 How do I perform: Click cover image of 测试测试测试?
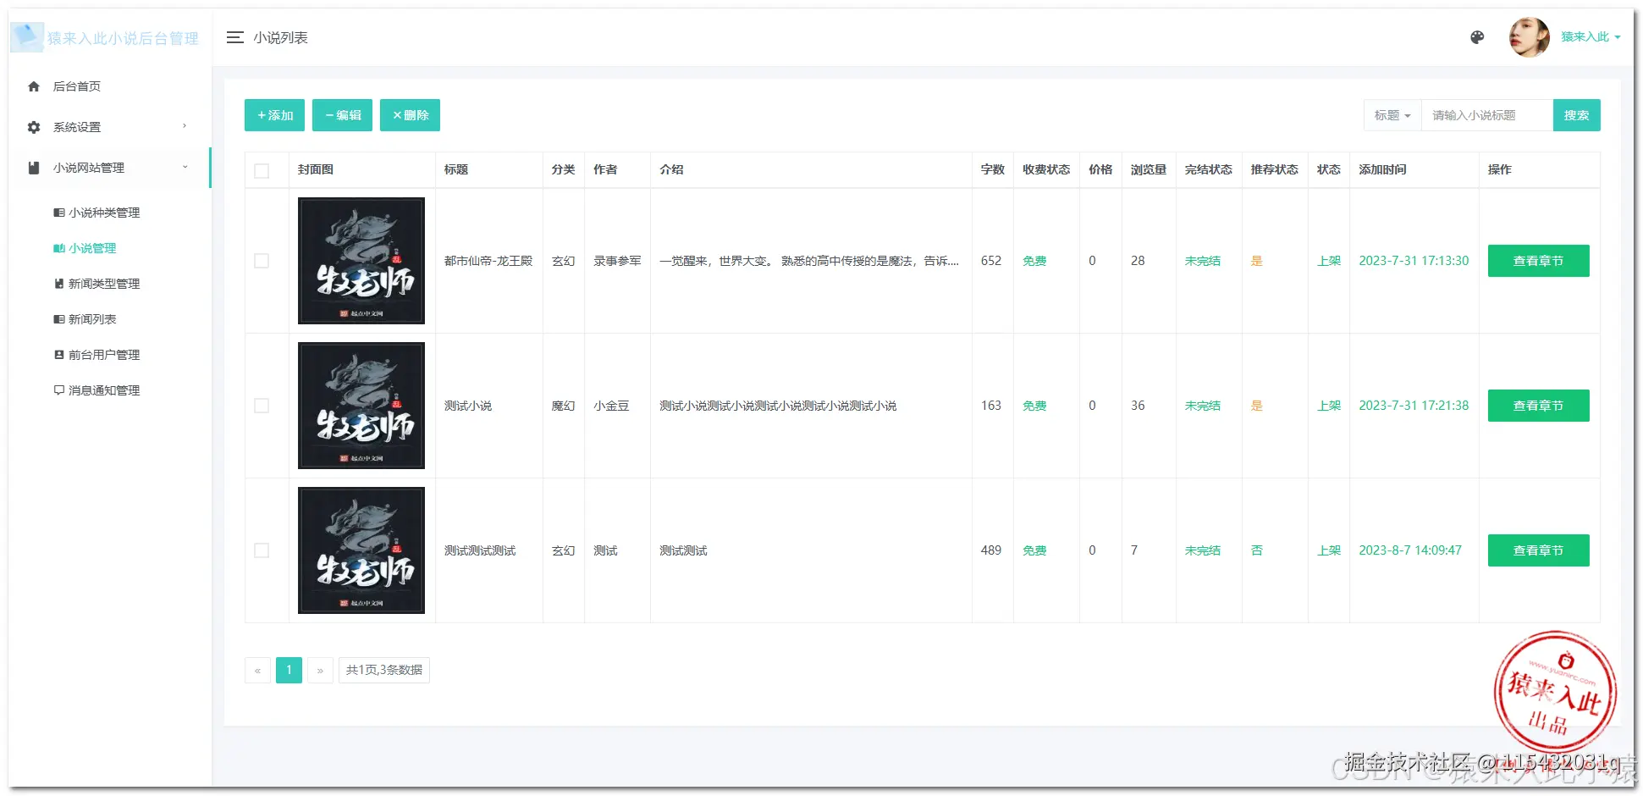(361, 550)
